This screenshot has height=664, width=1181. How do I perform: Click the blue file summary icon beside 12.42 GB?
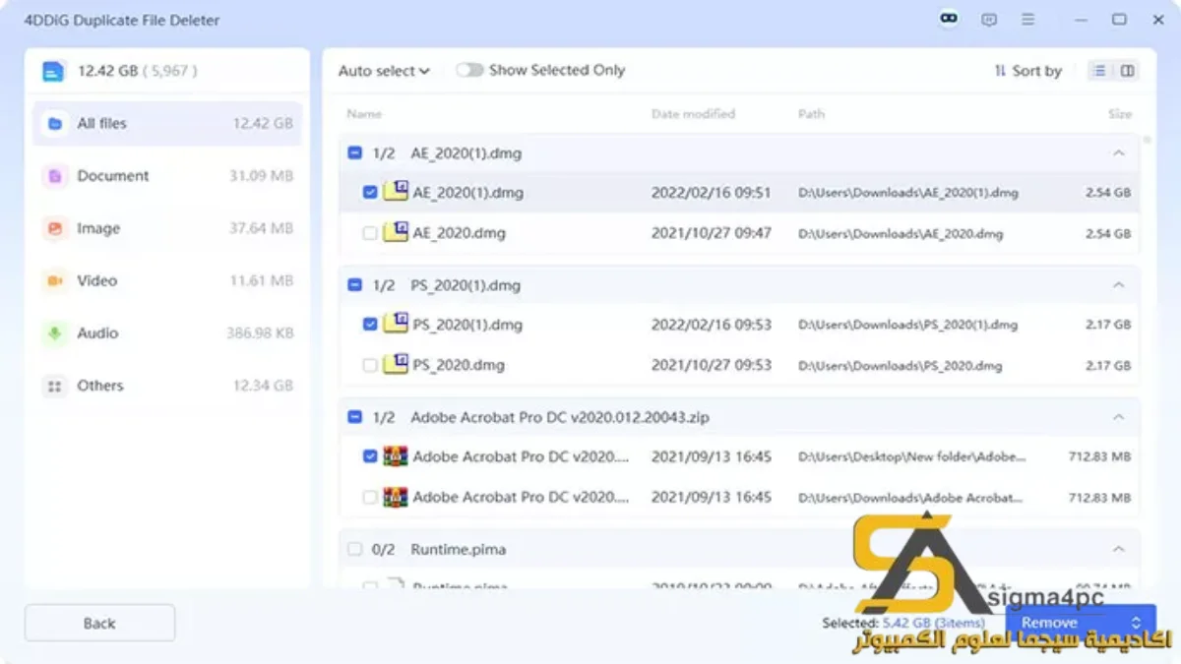click(53, 71)
